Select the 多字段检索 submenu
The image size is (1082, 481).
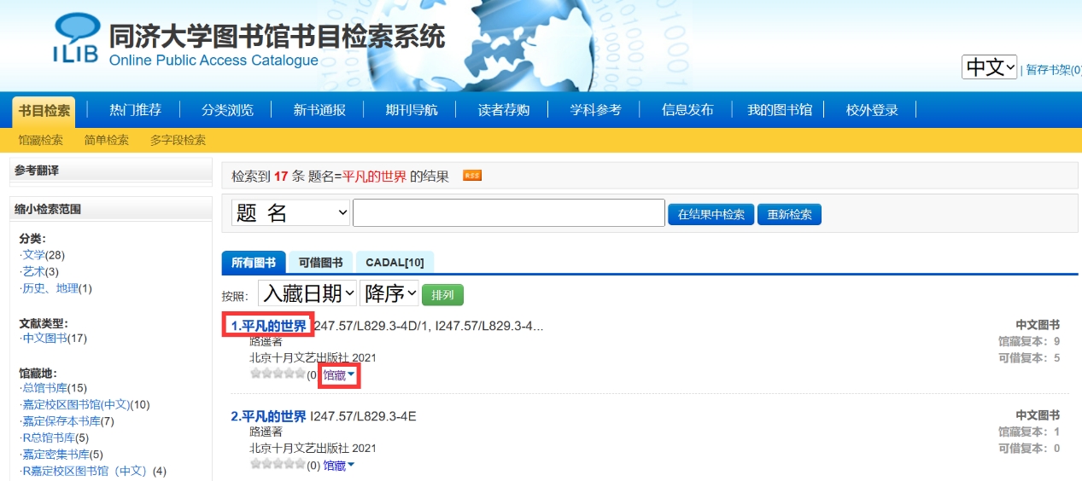pos(178,140)
